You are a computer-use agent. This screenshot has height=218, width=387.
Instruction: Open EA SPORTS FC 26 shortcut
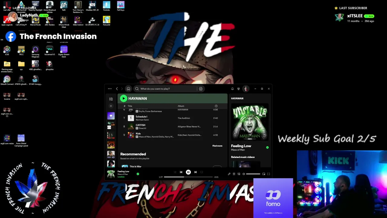tap(92, 21)
